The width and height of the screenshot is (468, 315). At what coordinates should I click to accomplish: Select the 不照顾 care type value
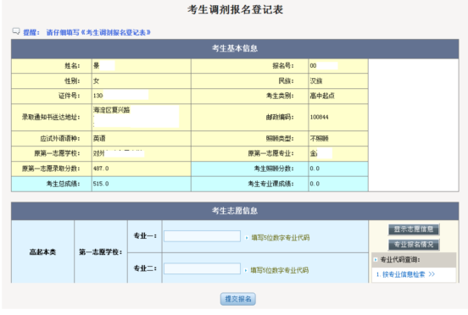pyautogui.click(x=319, y=139)
